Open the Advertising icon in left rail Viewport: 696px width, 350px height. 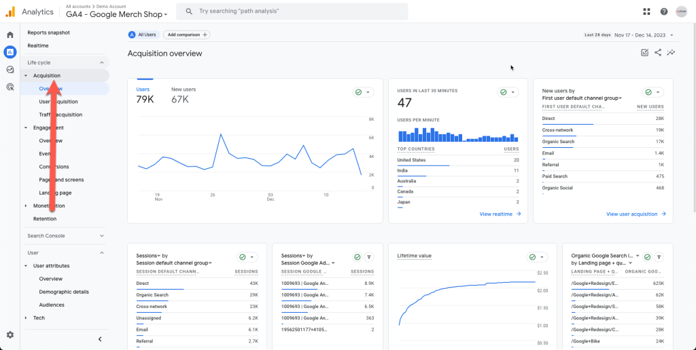pyautogui.click(x=10, y=87)
